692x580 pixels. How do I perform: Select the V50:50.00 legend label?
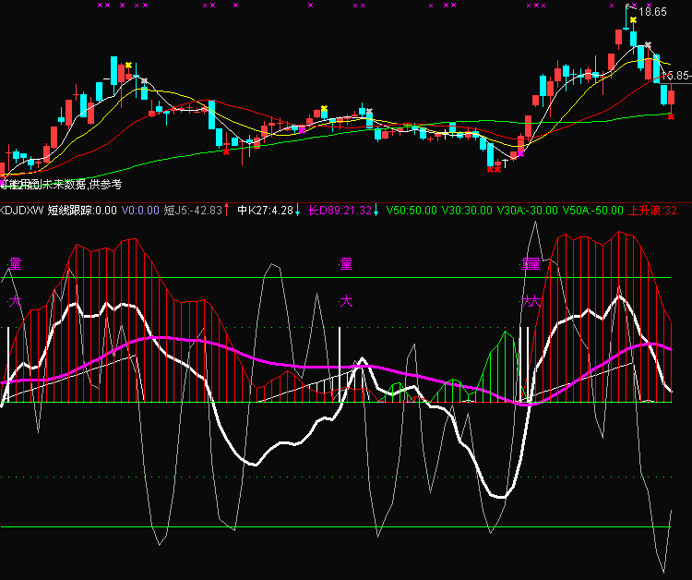412,211
